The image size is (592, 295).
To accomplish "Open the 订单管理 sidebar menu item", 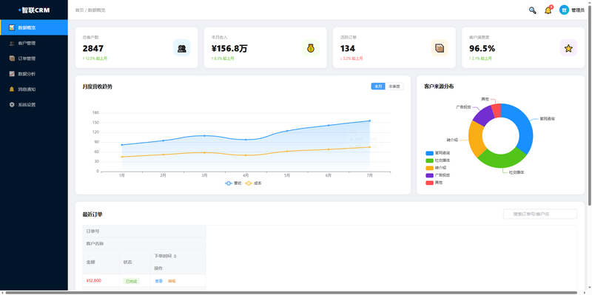I will (34, 58).
